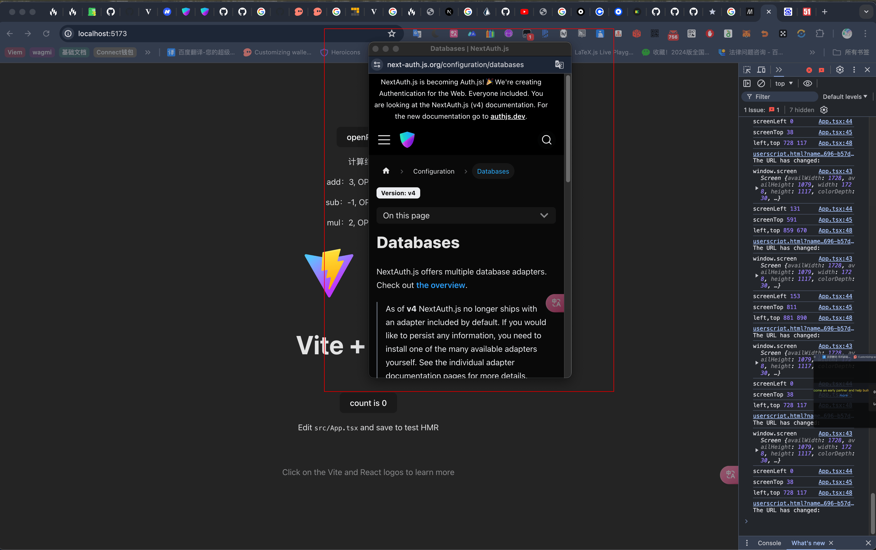This screenshot has width=876, height=550.
Task: Open the mail extension with 756 badge
Action: coord(673,34)
